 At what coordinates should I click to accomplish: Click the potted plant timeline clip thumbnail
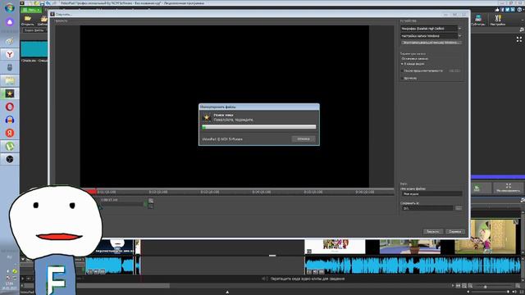(410, 247)
